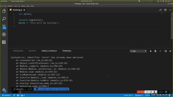
Task: Open the Help menu
Action: click(x=32, y=6)
